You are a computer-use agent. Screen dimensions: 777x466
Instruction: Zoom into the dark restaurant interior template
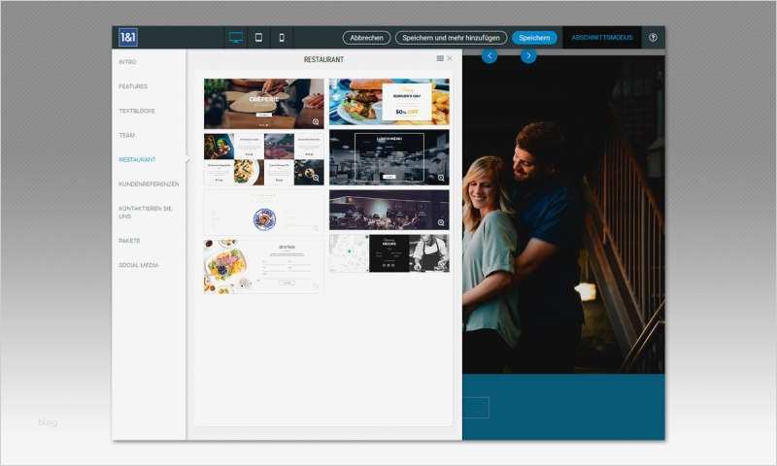tap(441, 223)
